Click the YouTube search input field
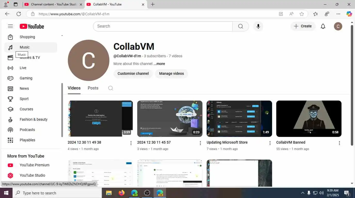Viewport: 355px width, 198px height. (x=163, y=26)
